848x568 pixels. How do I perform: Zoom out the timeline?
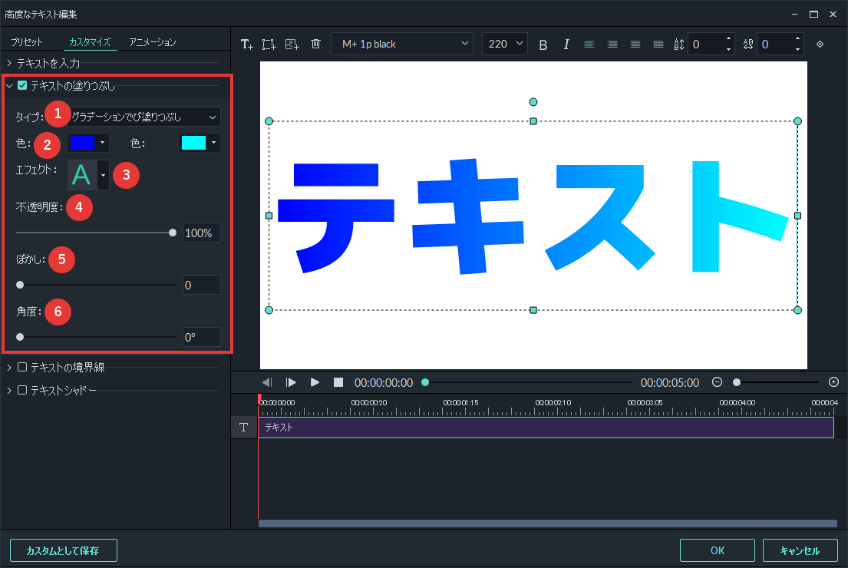coord(717,382)
